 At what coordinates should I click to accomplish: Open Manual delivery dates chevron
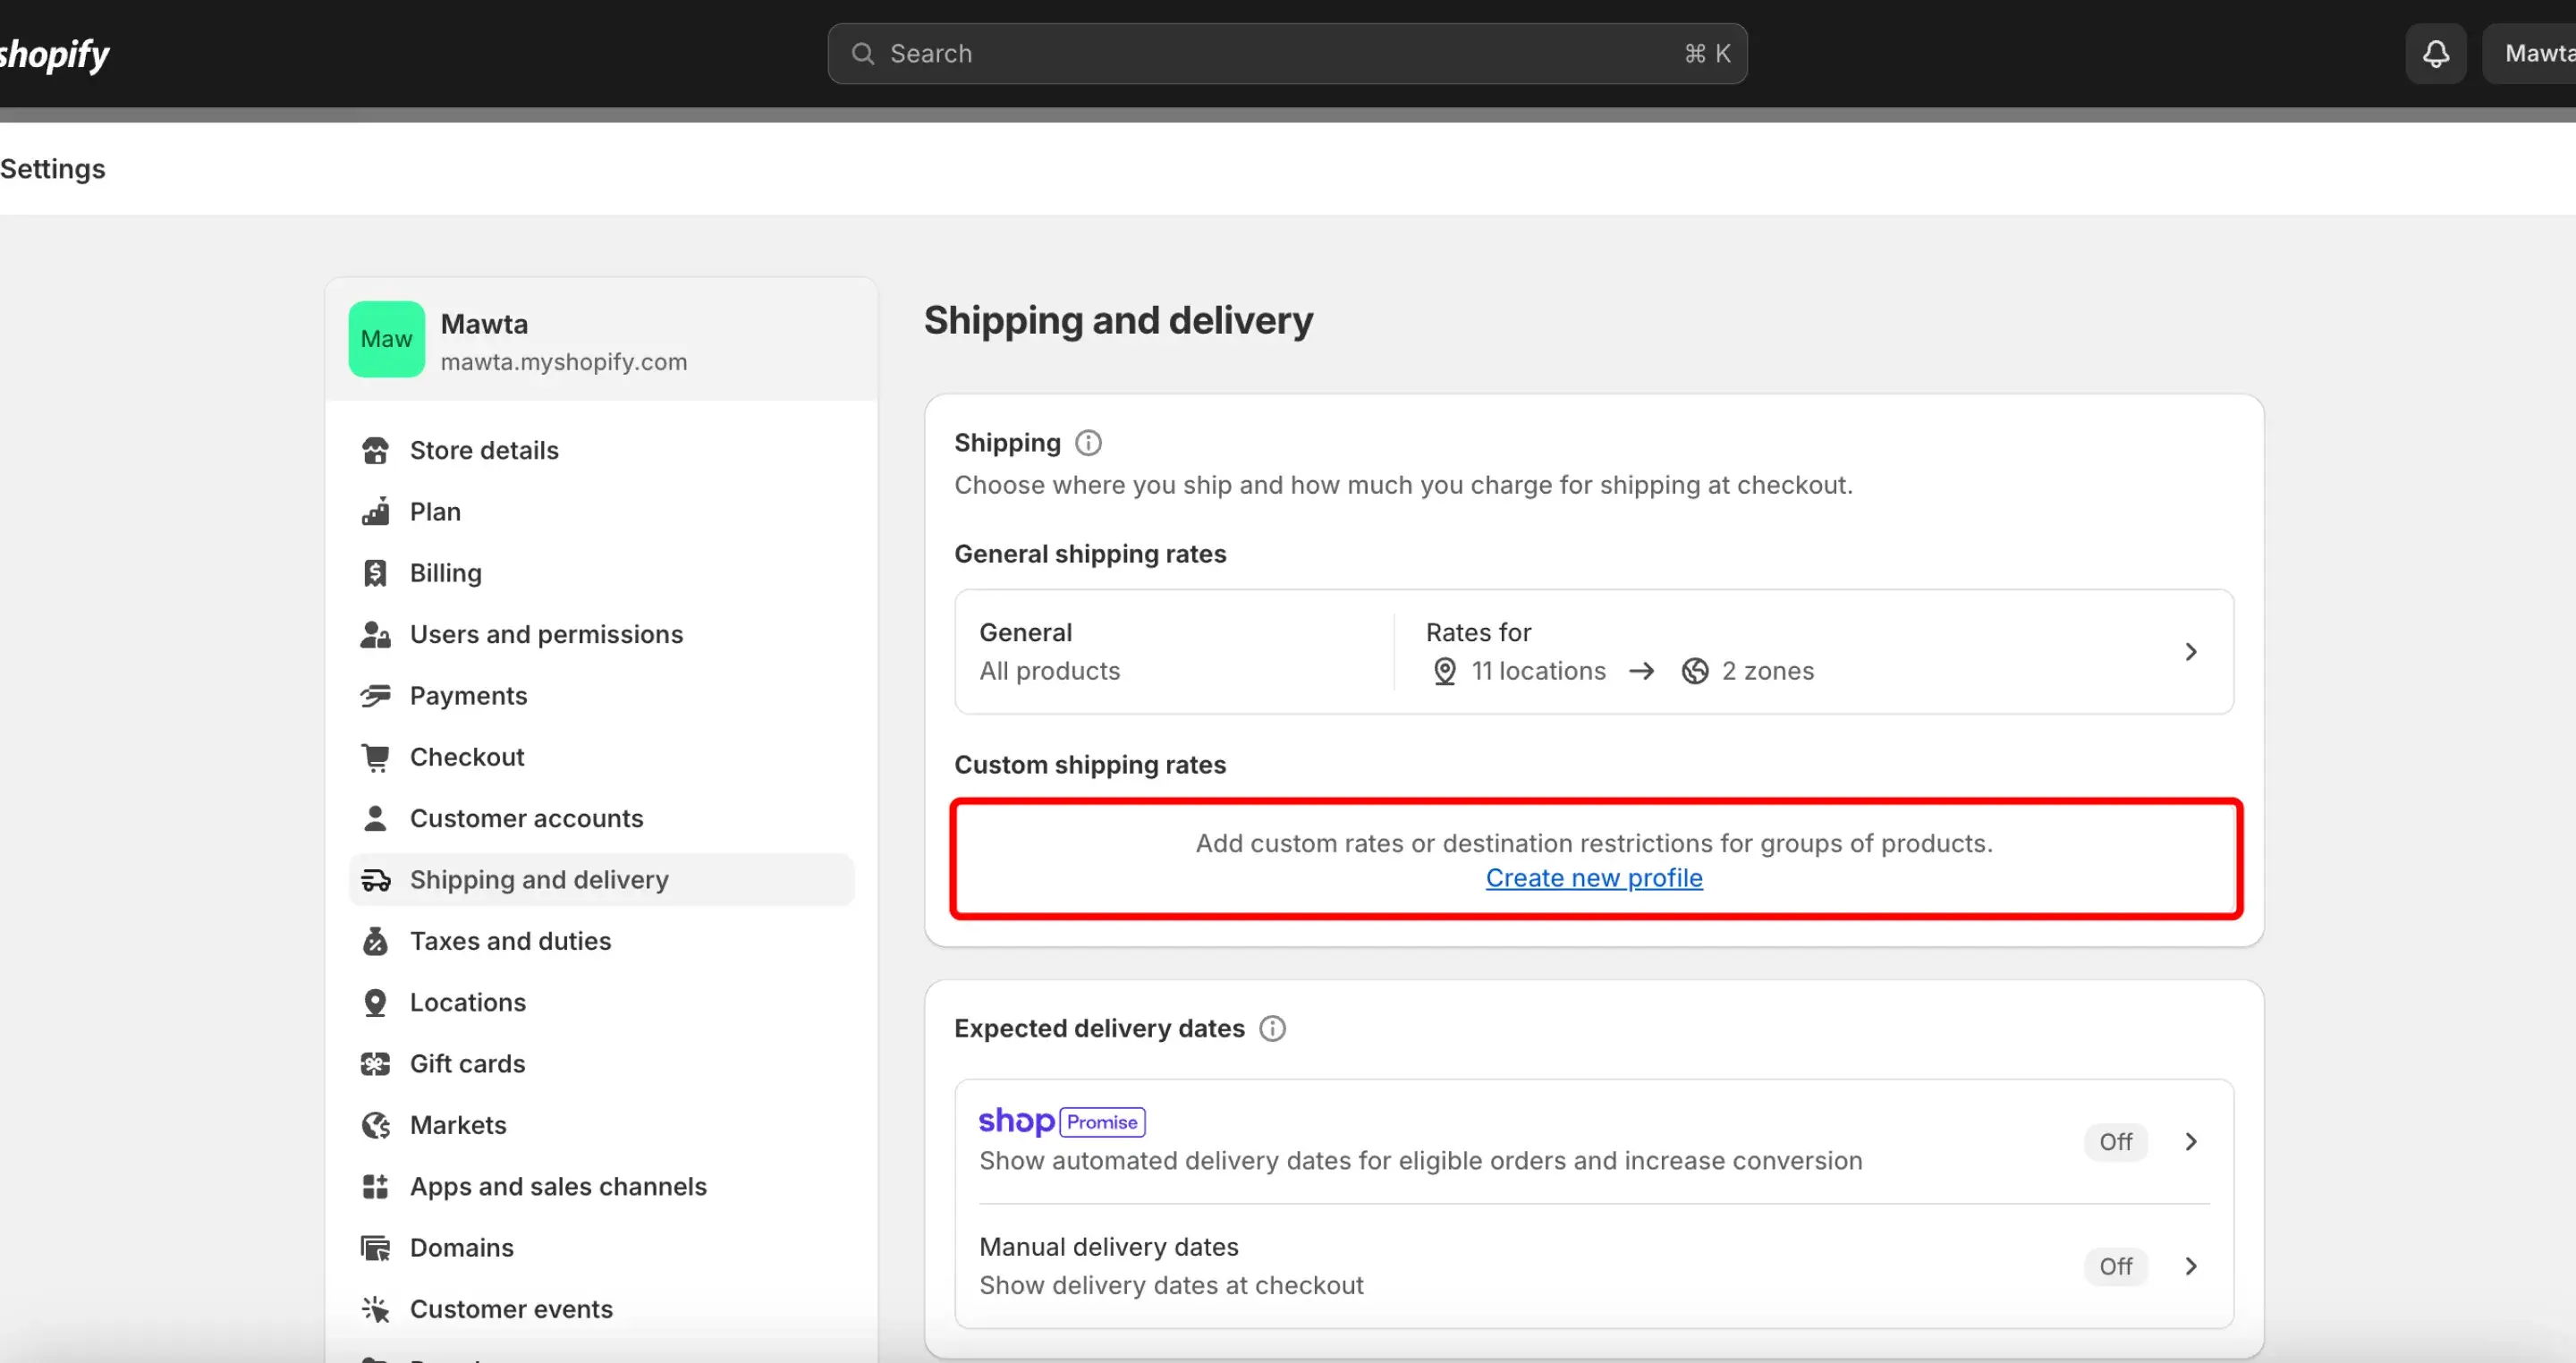[2190, 1267]
